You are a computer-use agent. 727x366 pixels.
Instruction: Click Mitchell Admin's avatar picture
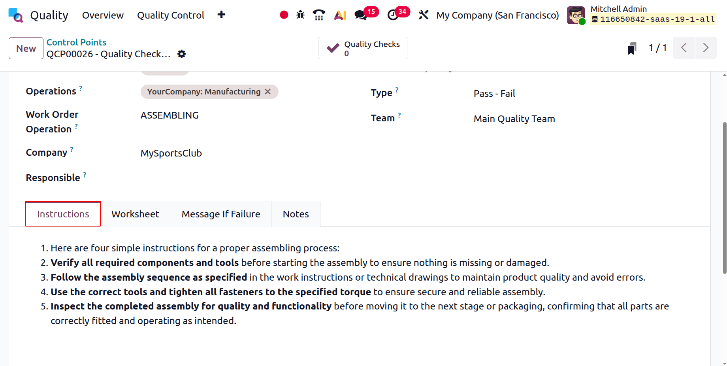coord(576,15)
